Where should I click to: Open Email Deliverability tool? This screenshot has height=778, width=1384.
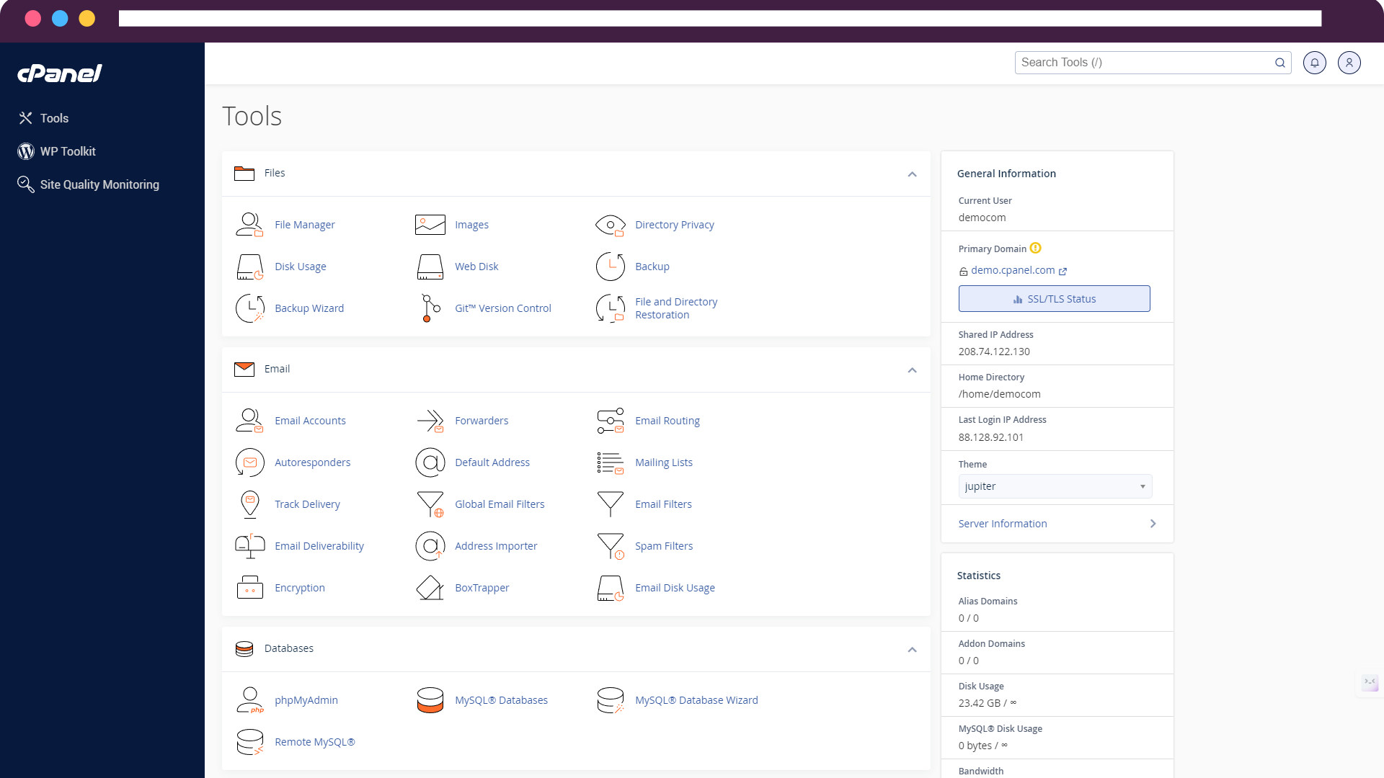[319, 545]
